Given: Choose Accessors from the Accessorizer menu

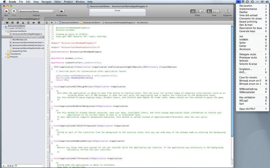Looking at the screenshot, I should click(x=252, y=49).
